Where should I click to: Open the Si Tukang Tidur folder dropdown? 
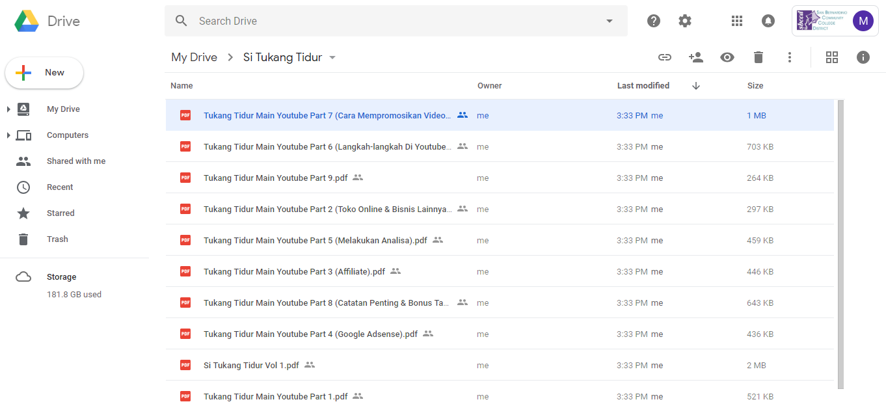[332, 57]
